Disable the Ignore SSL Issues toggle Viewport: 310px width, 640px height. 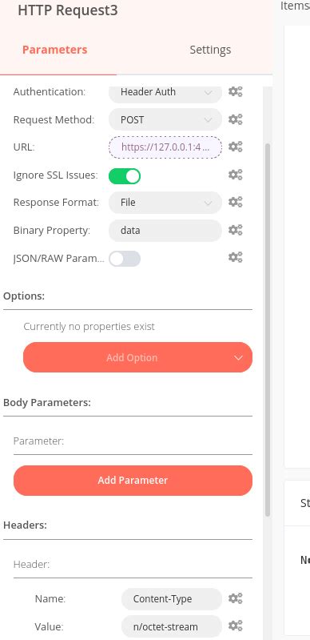tap(125, 176)
